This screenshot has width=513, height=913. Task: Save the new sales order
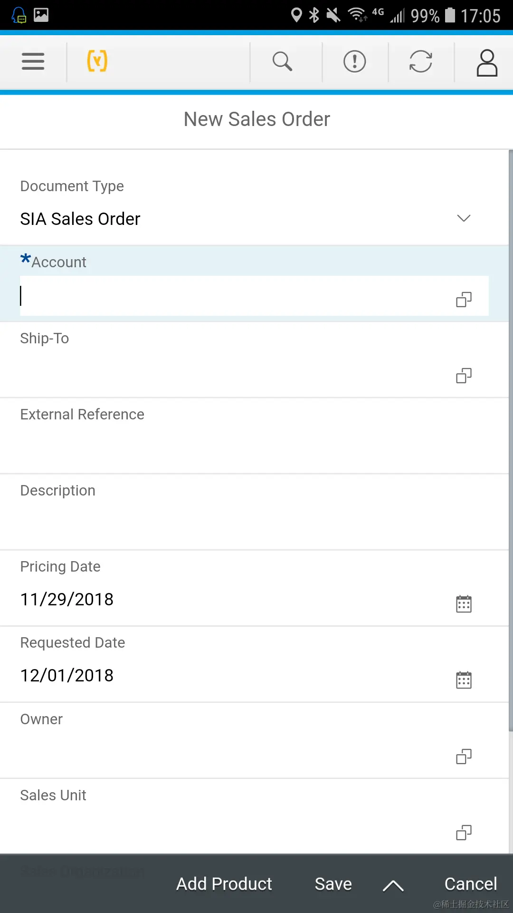[x=333, y=884]
